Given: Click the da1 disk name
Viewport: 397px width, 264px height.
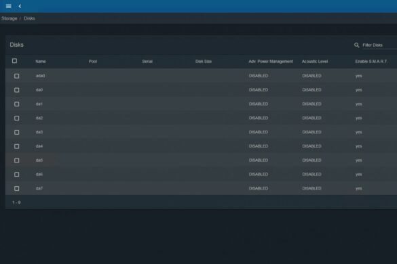Looking at the screenshot, I should click(39, 104).
